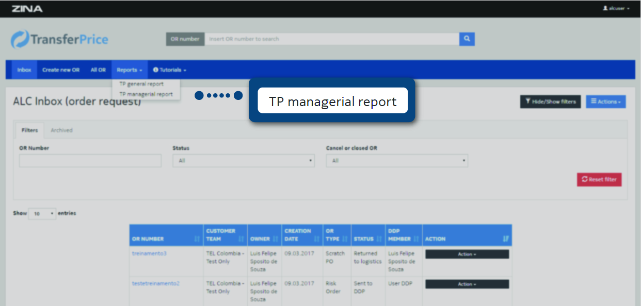The image size is (641, 306).
Task: Sort by Customer Team column arrows
Action: [241, 239]
